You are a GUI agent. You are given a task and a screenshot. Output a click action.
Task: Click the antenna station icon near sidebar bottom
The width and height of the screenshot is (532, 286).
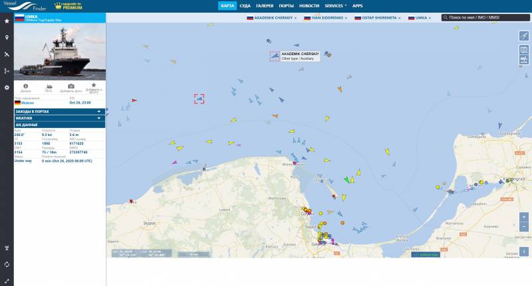point(7,248)
